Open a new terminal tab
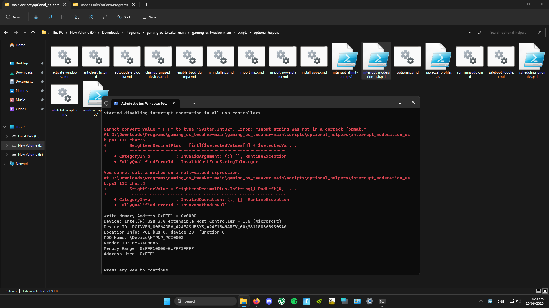This screenshot has width=549, height=308. pos(186,103)
